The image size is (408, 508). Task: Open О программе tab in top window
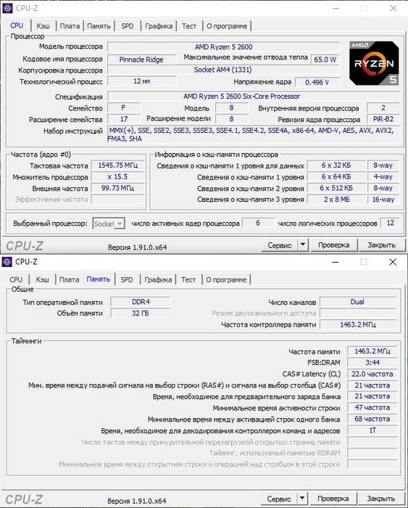(227, 26)
